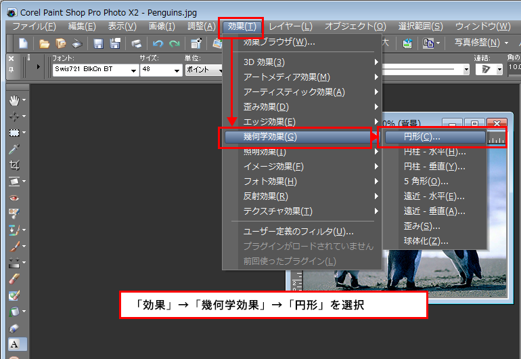Click the Copy pages icon in toolbar

[428, 43]
